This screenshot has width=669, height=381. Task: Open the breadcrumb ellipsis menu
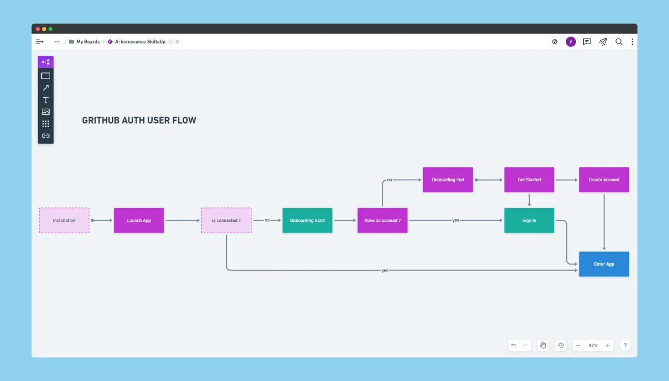57,42
